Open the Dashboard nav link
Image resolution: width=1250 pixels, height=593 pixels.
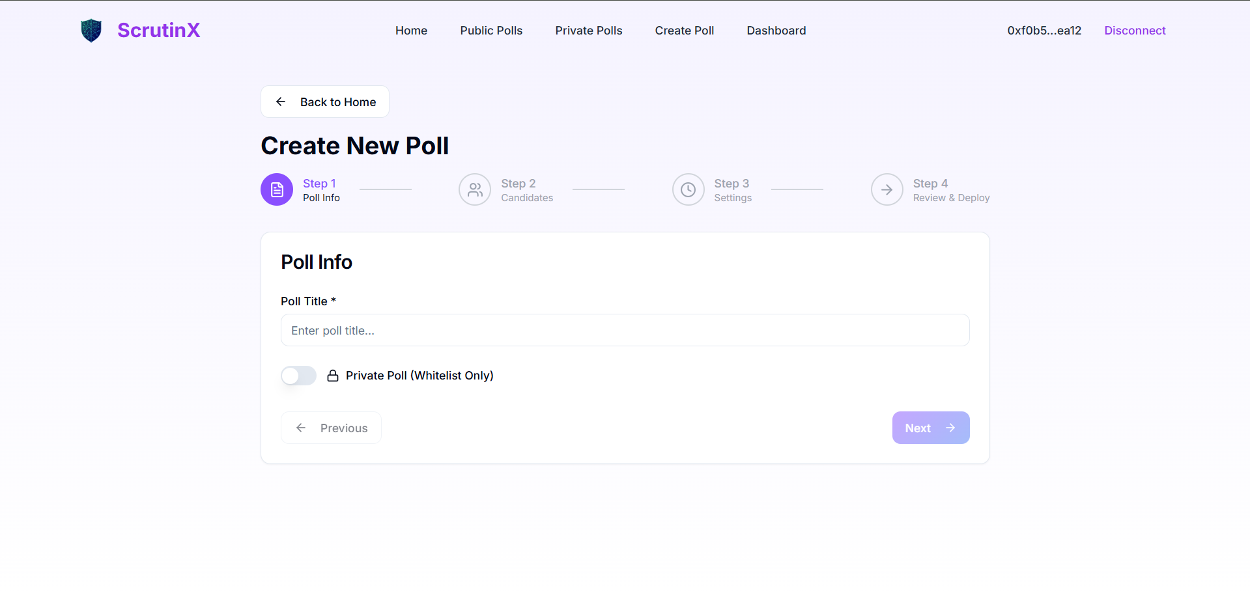click(776, 31)
